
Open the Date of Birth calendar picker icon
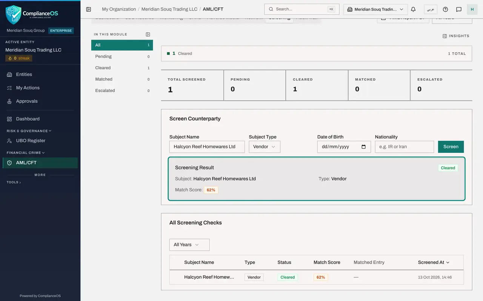[364, 147]
